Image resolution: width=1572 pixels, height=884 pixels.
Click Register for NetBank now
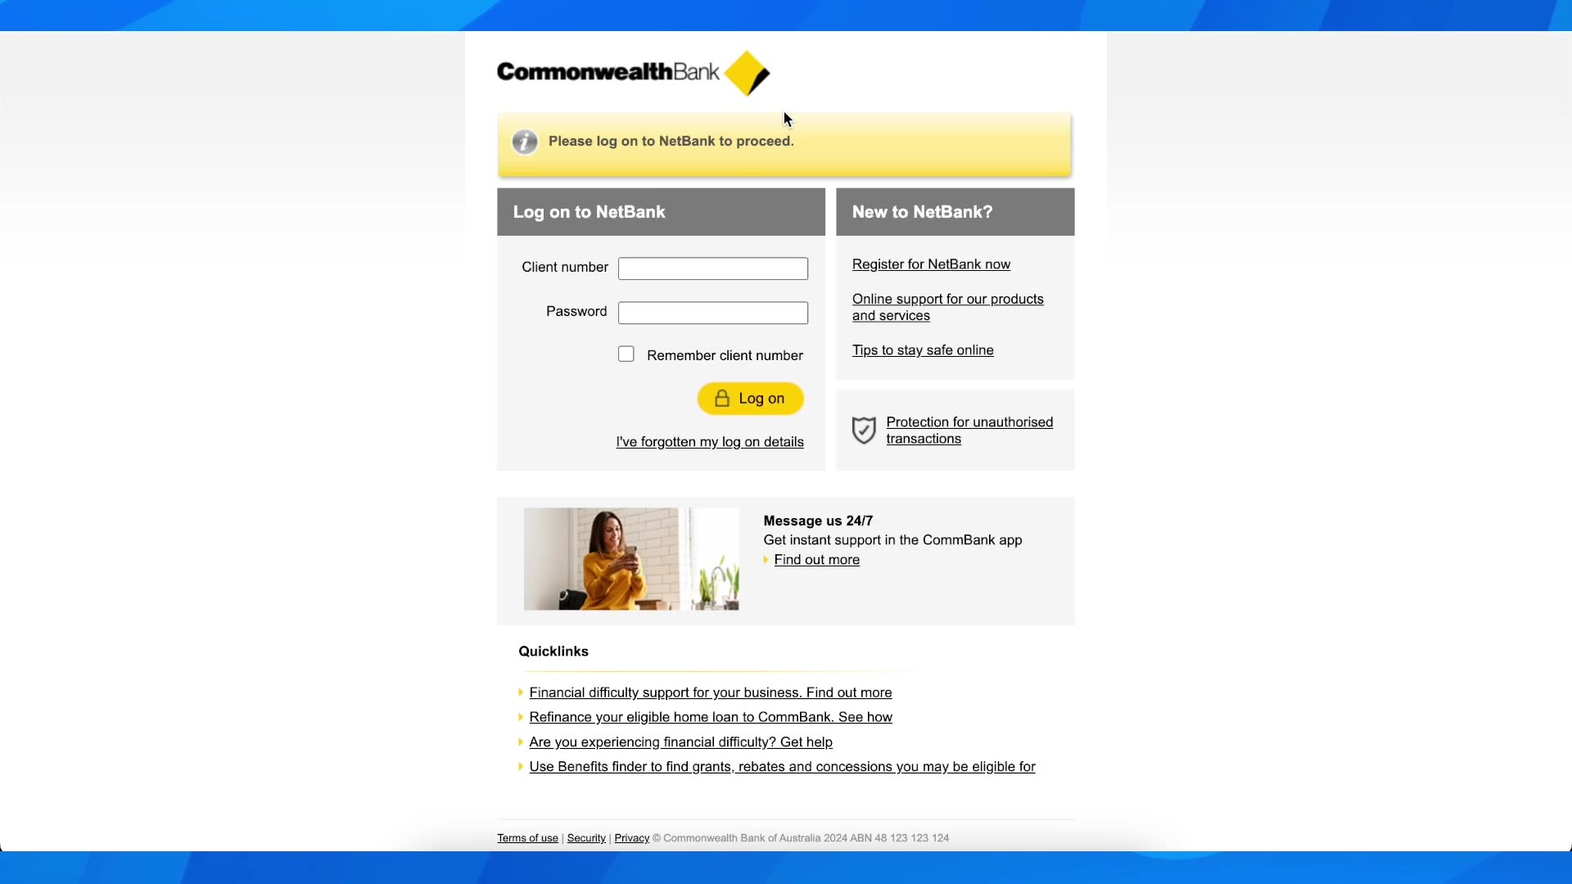(x=932, y=264)
